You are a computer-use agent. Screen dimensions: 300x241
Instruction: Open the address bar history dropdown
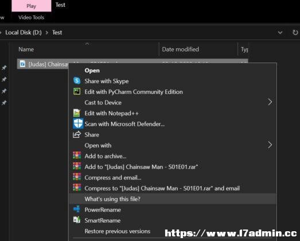280,33
